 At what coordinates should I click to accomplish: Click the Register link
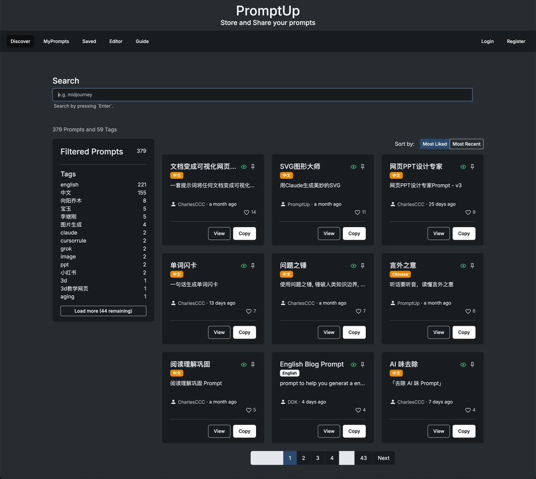(x=516, y=41)
